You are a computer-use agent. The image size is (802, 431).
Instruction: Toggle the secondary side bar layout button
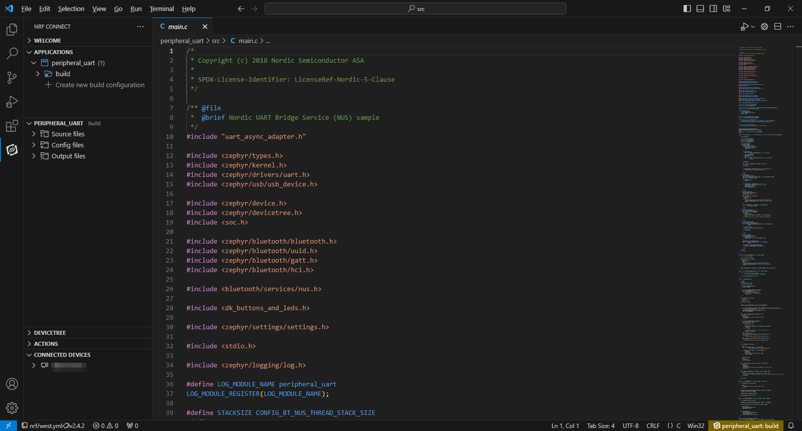(x=713, y=9)
